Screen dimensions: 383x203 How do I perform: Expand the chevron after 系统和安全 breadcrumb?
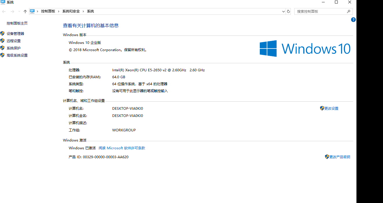point(84,11)
